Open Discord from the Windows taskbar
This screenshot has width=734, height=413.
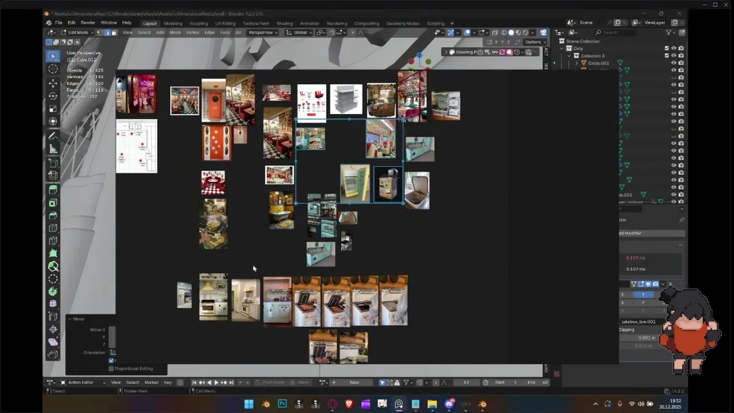coord(449,404)
